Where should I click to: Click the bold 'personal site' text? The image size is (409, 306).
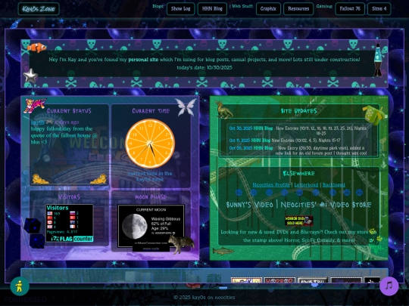(143, 60)
